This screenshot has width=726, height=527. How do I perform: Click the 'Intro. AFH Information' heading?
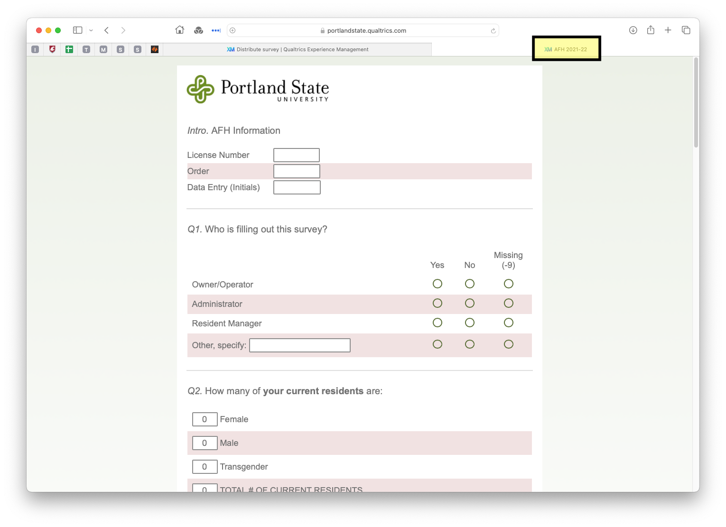click(x=233, y=130)
